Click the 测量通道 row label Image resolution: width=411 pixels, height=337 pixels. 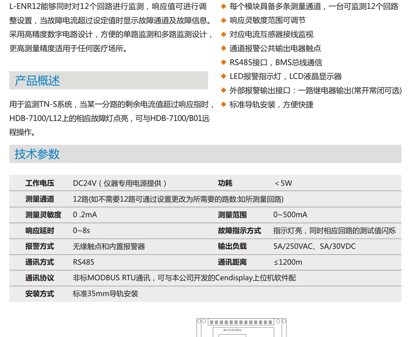tap(40, 199)
